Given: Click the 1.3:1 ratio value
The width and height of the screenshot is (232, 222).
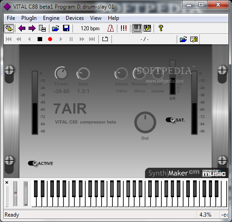Looking at the screenshot, I should pyautogui.click(x=83, y=91).
